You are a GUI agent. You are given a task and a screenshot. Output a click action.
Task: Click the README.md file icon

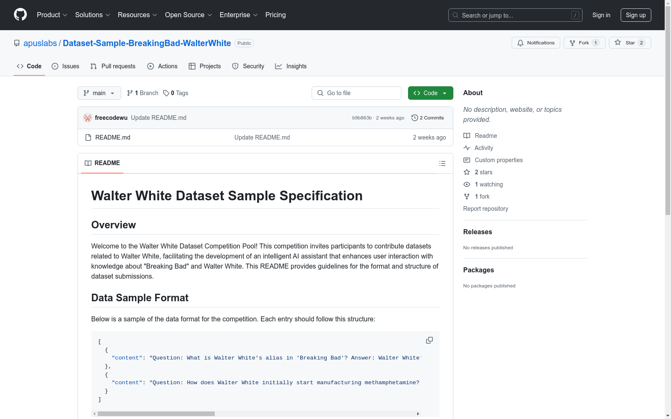click(88, 137)
